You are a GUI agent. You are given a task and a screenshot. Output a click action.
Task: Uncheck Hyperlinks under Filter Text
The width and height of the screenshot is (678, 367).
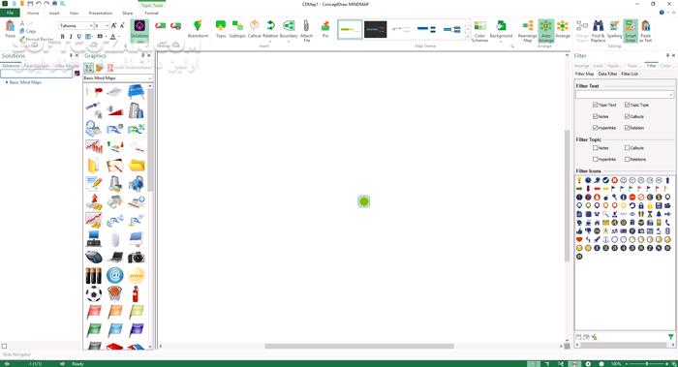tap(596, 128)
